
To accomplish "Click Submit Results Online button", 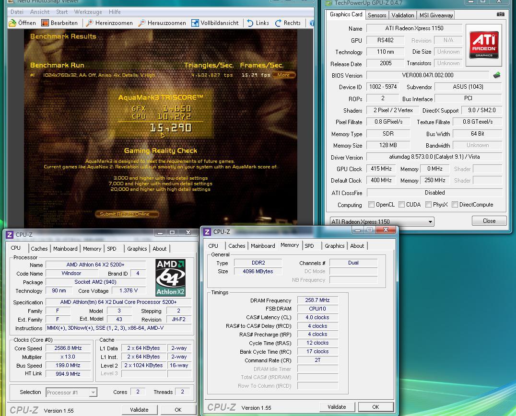I will coord(127,214).
